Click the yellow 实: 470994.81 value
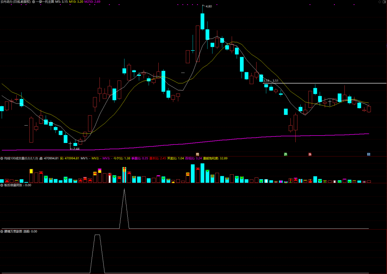This screenshot has width=387, height=274. [70, 158]
